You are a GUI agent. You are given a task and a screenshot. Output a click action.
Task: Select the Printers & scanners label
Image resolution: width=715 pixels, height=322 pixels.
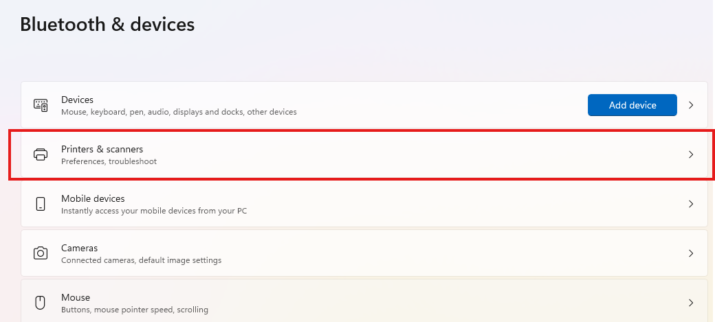[x=102, y=149]
